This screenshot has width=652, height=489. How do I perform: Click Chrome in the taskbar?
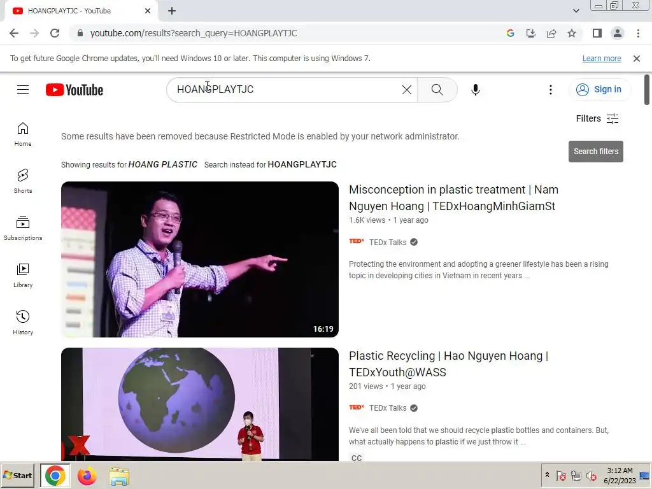[55, 476]
